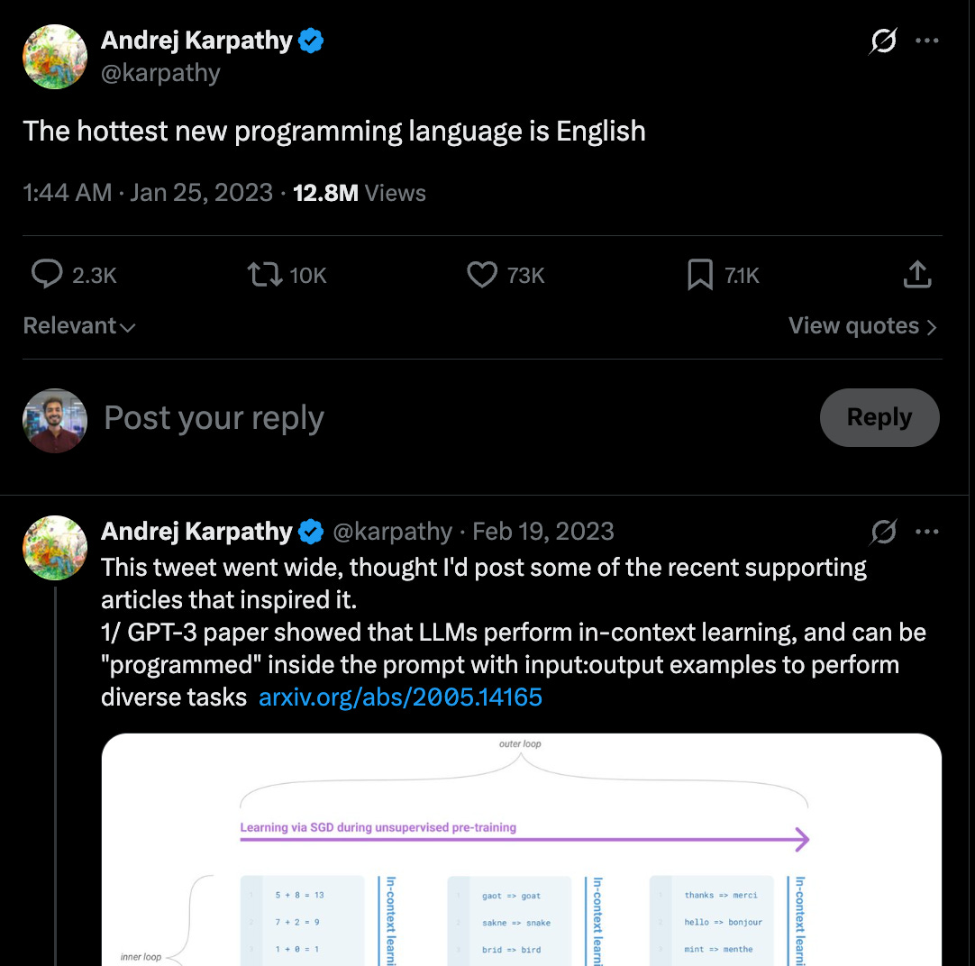Viewport: 975px width, 966px height.
Task: Click the verified badge beside top name
Action: [x=311, y=41]
